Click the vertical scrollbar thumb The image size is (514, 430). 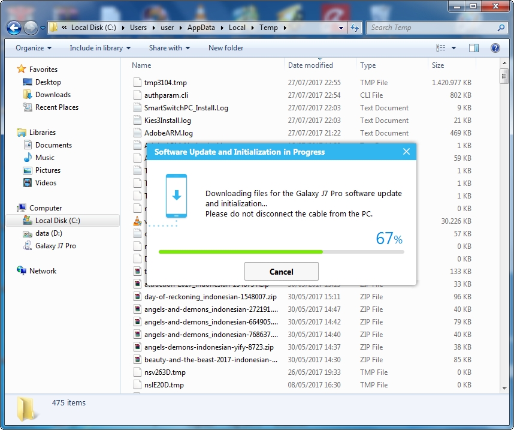click(x=504, y=76)
